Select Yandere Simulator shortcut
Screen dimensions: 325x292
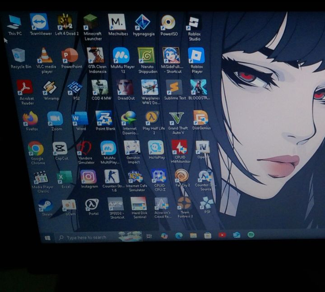click(85, 153)
